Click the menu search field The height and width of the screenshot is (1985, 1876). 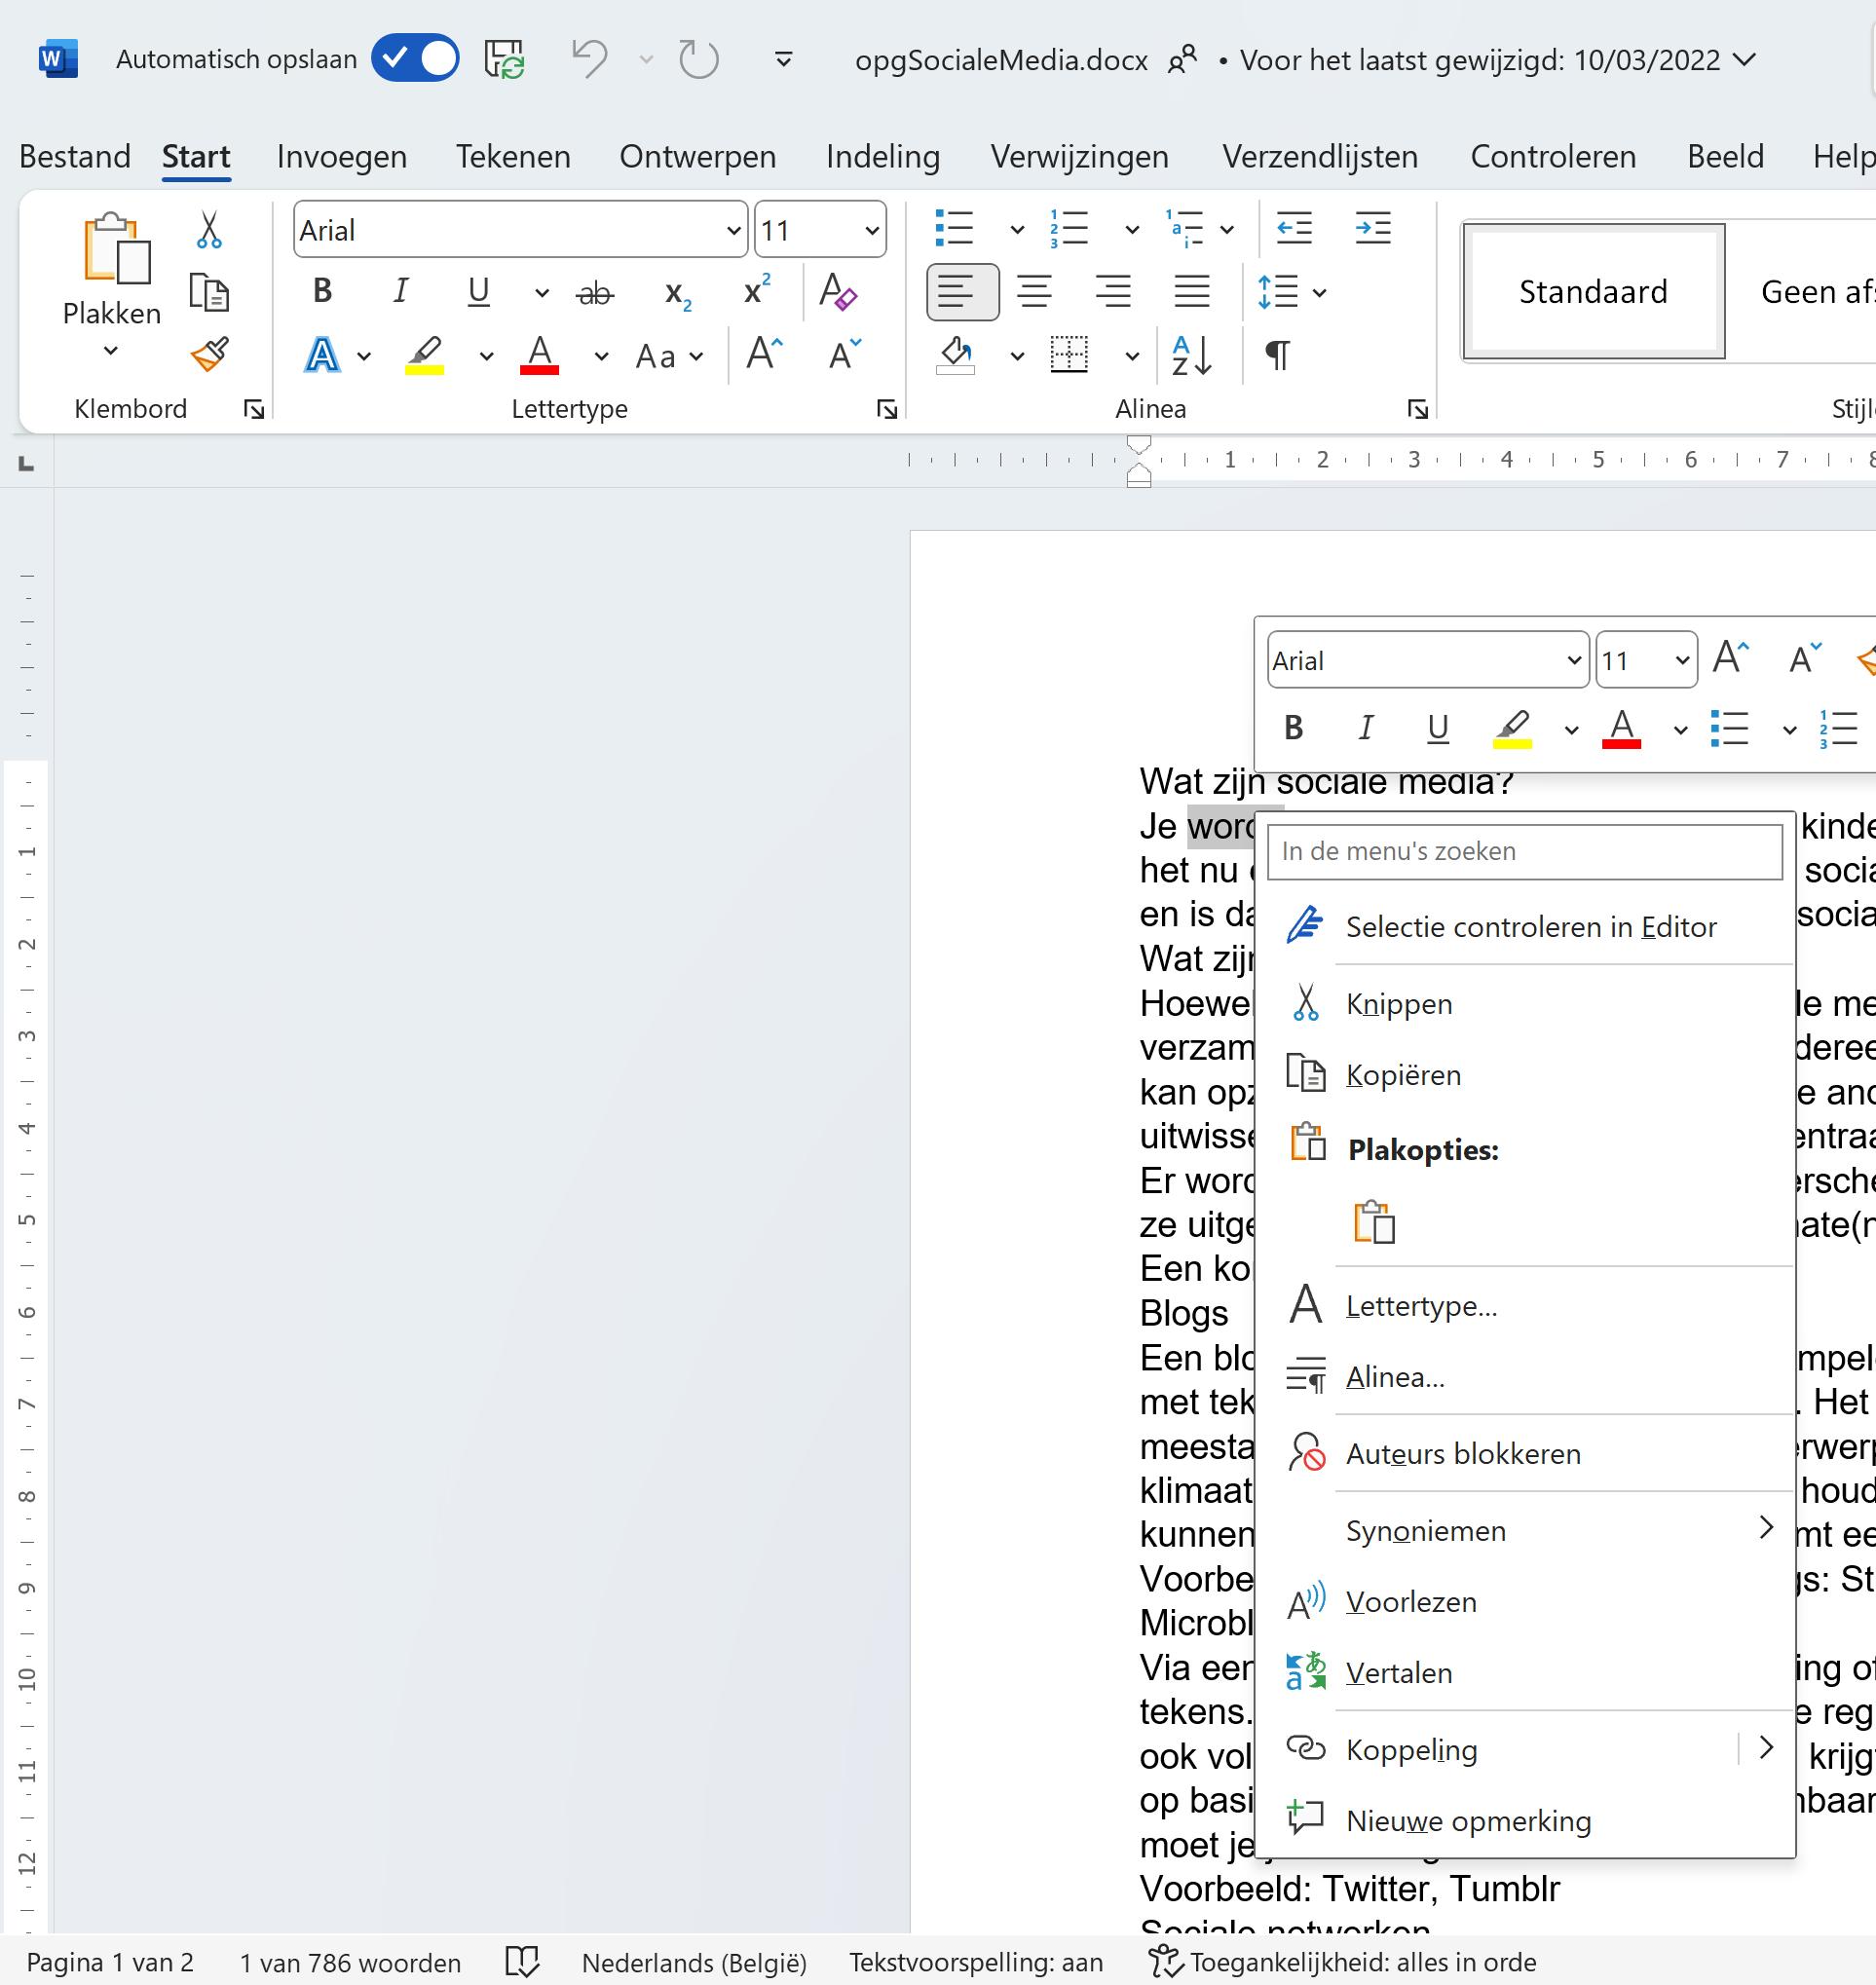pos(1524,852)
